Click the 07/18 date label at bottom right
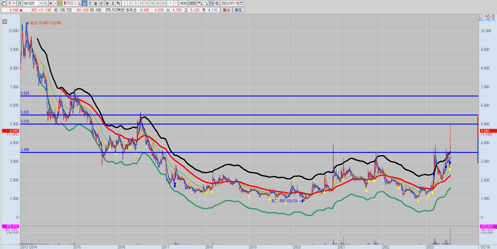This screenshot has height=249, width=497. pyautogui.click(x=485, y=247)
